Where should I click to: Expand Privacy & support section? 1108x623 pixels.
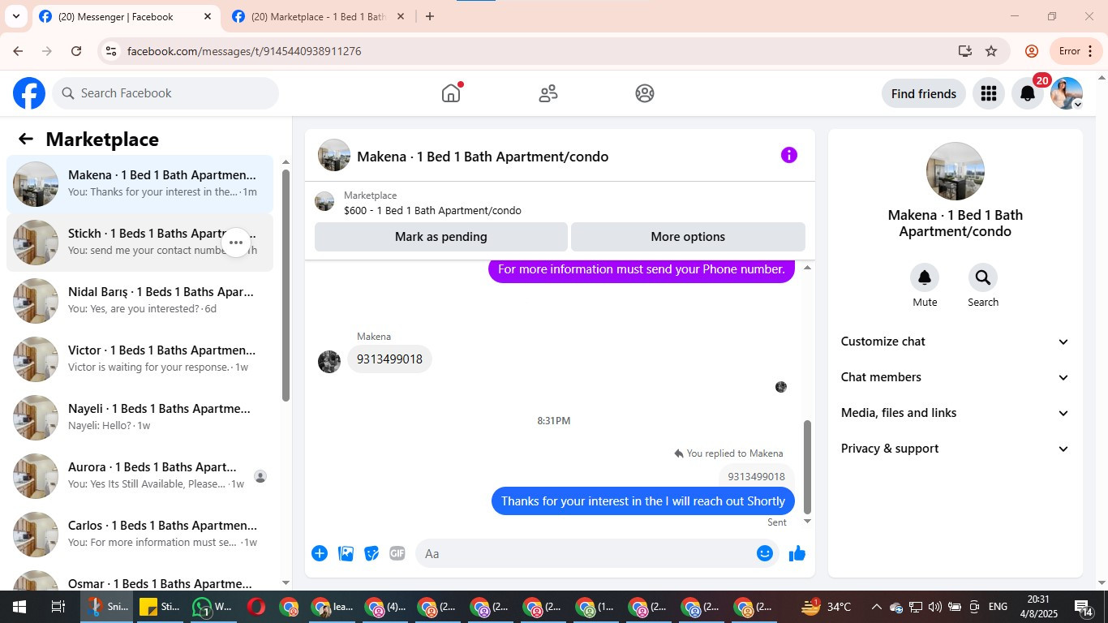pos(955,449)
